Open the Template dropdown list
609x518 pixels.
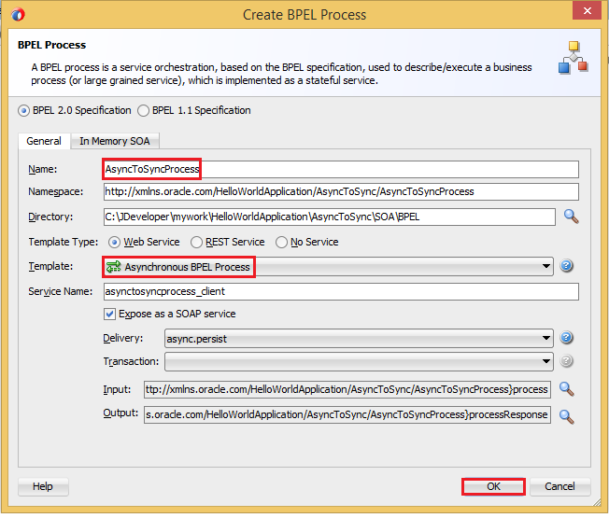[545, 267]
